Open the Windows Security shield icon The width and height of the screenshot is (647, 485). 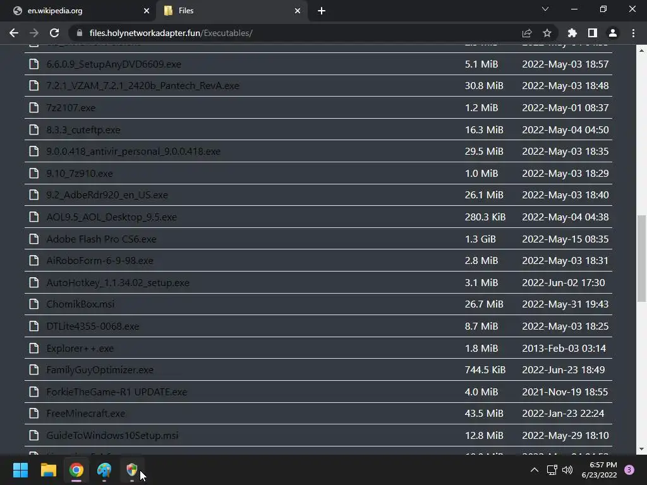click(x=131, y=470)
